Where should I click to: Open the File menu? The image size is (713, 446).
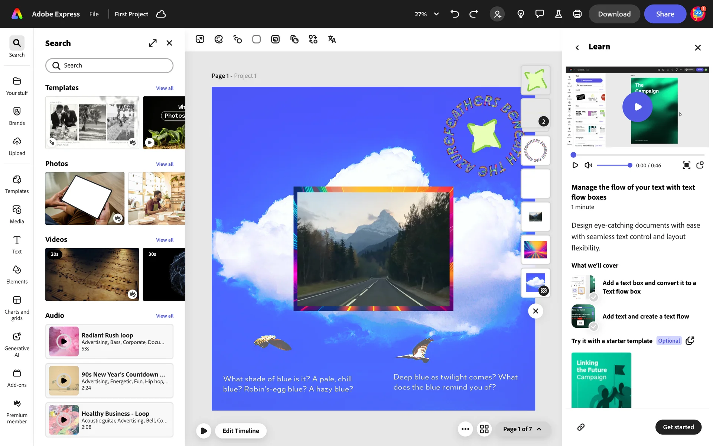(x=94, y=14)
